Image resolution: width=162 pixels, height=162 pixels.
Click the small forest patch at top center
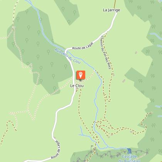click(x=68, y=11)
